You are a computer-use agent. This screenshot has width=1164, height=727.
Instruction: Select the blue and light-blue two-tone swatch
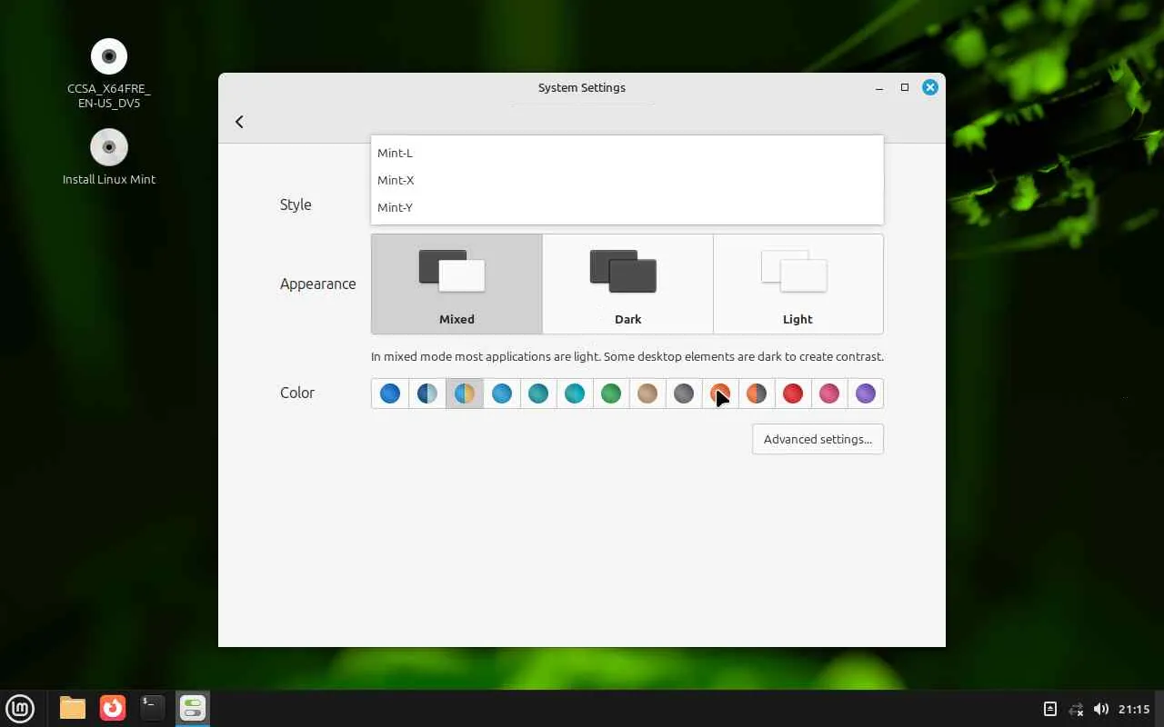(427, 393)
